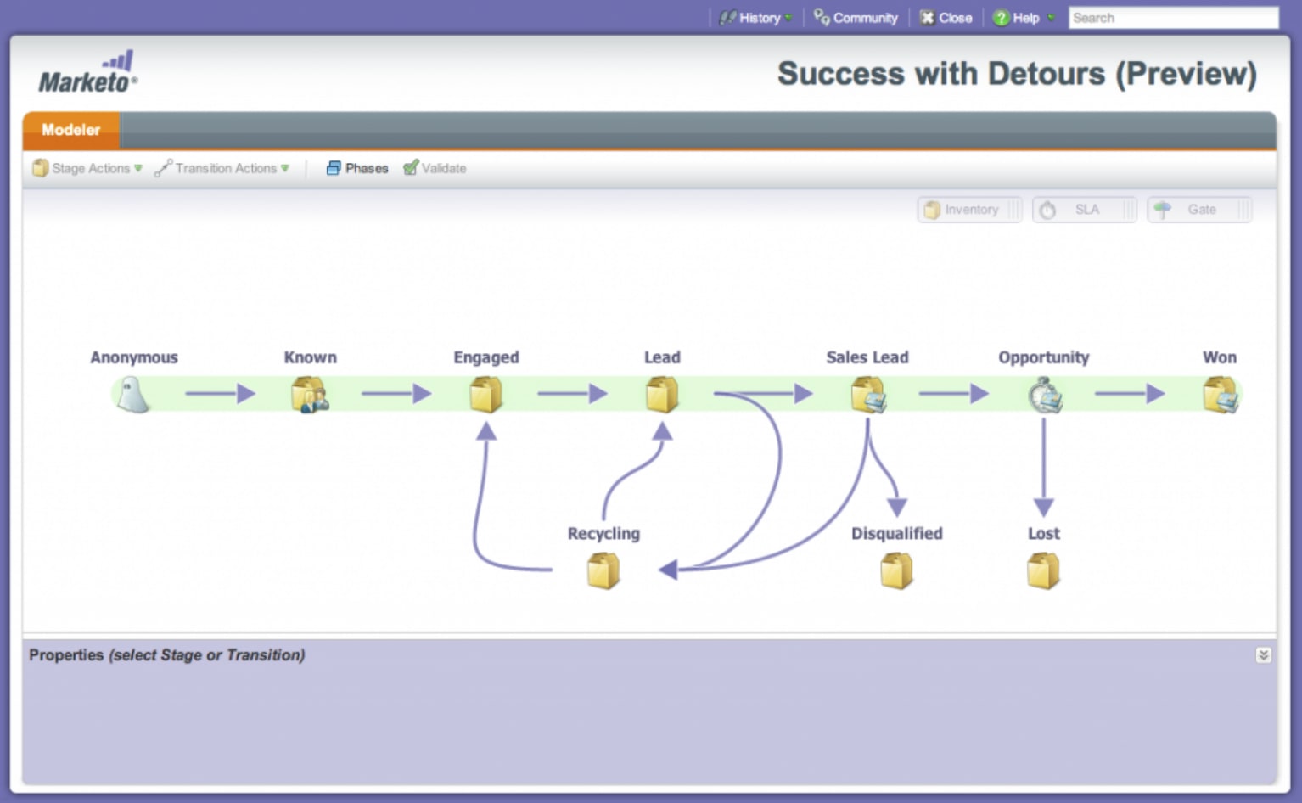Click the Close button in top bar
Image resolution: width=1302 pixels, height=803 pixels.
point(946,18)
